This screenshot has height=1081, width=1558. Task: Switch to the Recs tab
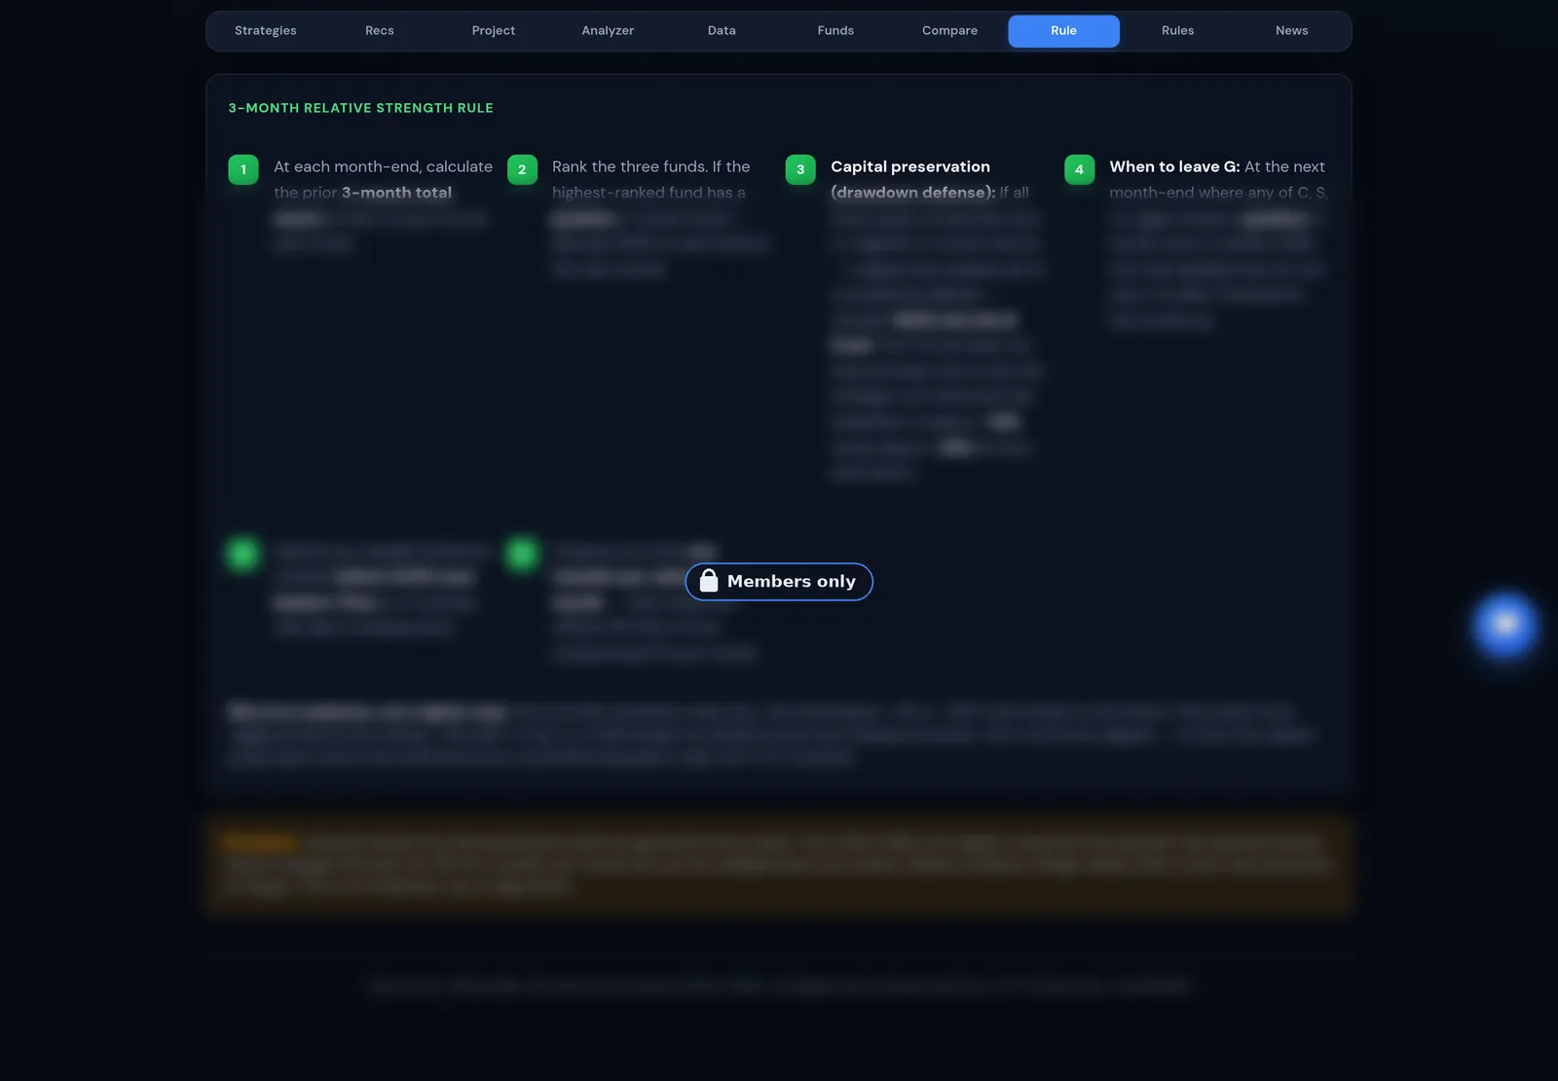tap(380, 31)
